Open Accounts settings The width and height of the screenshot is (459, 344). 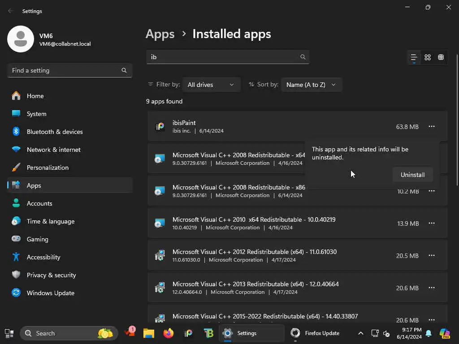69,203
